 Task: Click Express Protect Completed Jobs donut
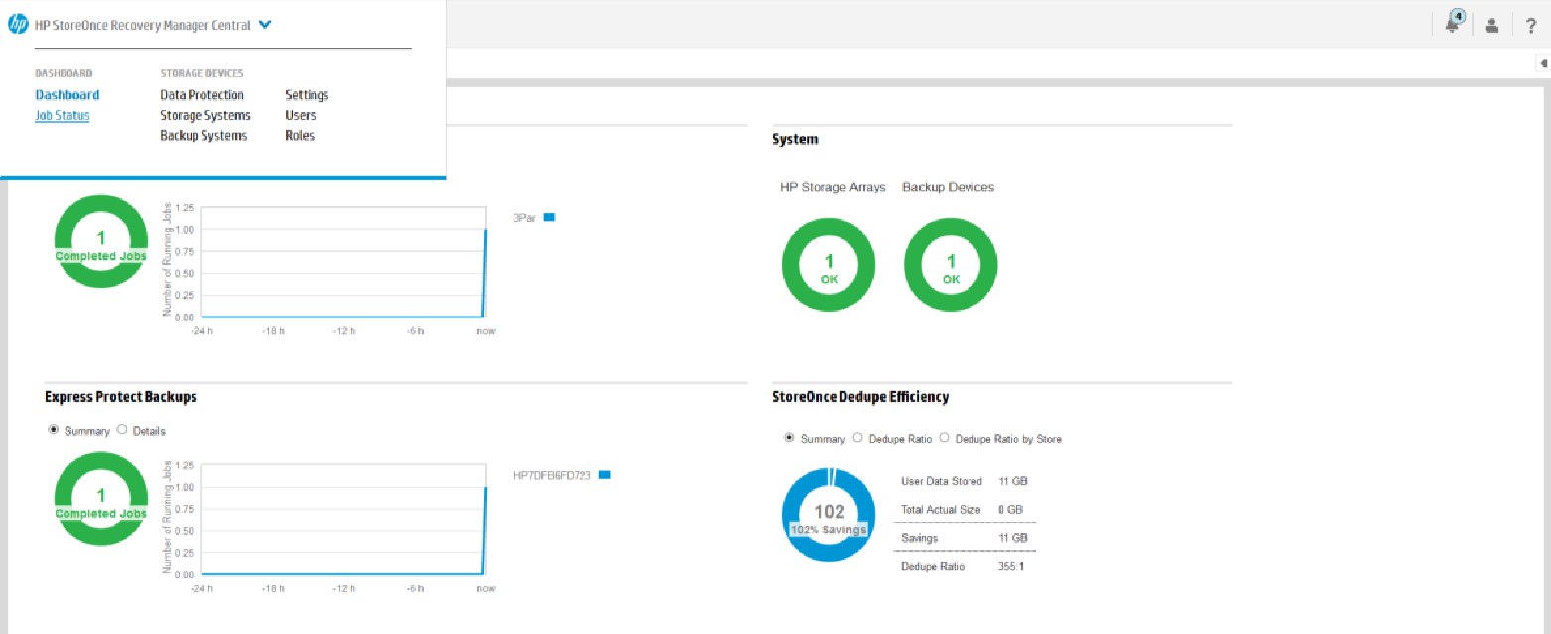coord(100,500)
